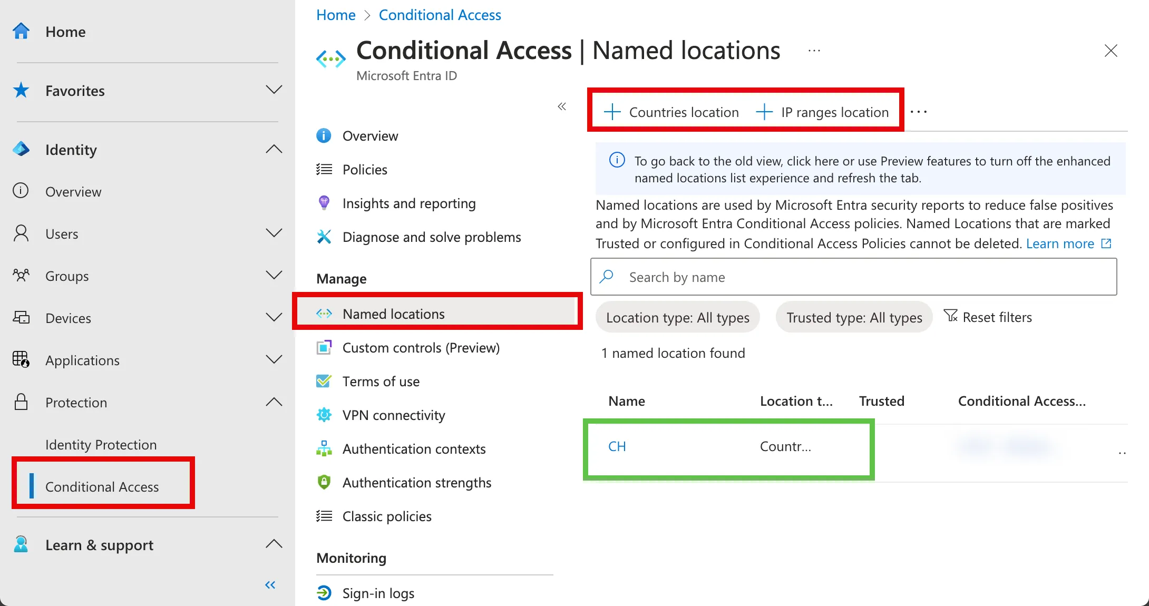
Task: Add an IP ranges location
Action: [x=823, y=112]
